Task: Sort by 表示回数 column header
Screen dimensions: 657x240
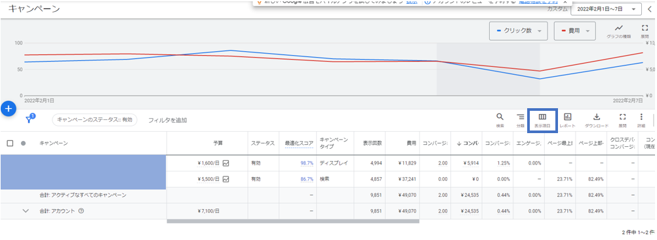Action: [372, 143]
